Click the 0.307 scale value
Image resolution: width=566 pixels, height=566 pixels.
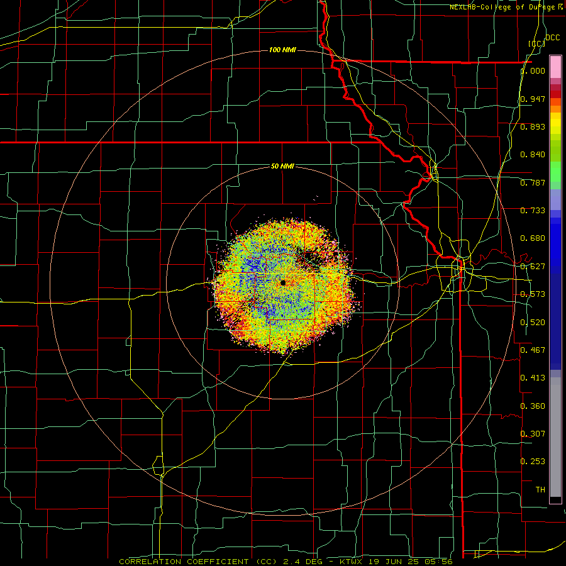(533, 434)
